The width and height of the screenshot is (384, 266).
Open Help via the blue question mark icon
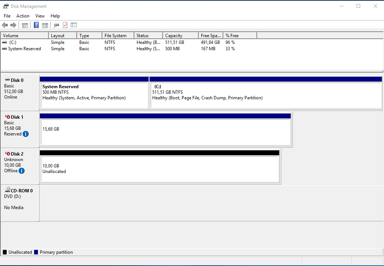36,25
